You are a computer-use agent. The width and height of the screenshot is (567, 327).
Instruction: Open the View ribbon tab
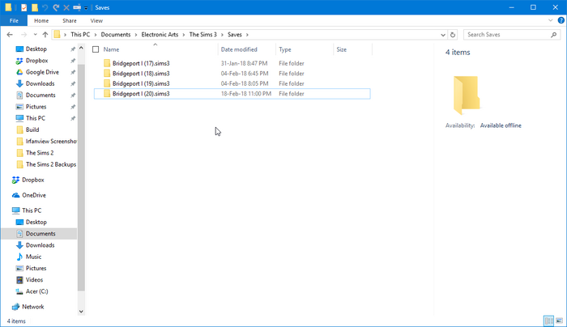click(x=96, y=21)
